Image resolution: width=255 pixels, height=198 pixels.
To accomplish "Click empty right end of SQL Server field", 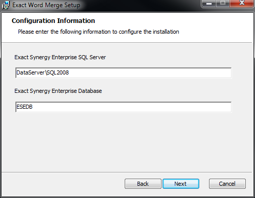I will pos(204,73).
